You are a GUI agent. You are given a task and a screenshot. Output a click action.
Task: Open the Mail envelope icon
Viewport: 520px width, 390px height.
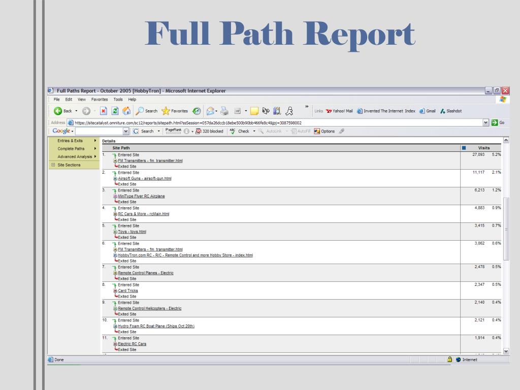tap(210, 111)
